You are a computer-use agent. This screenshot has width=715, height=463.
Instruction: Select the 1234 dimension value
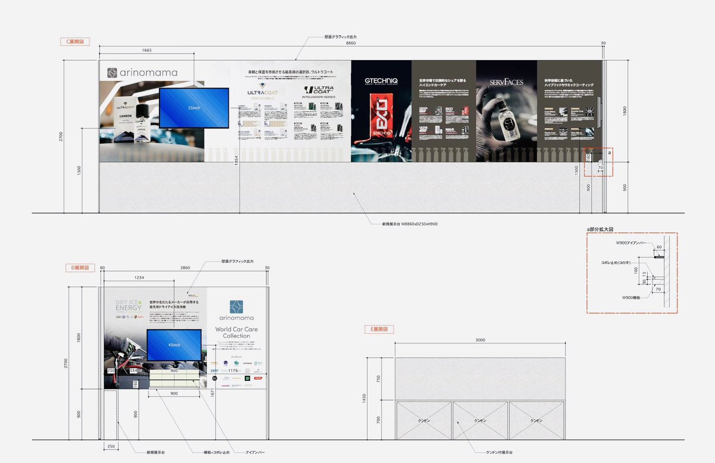(x=138, y=278)
